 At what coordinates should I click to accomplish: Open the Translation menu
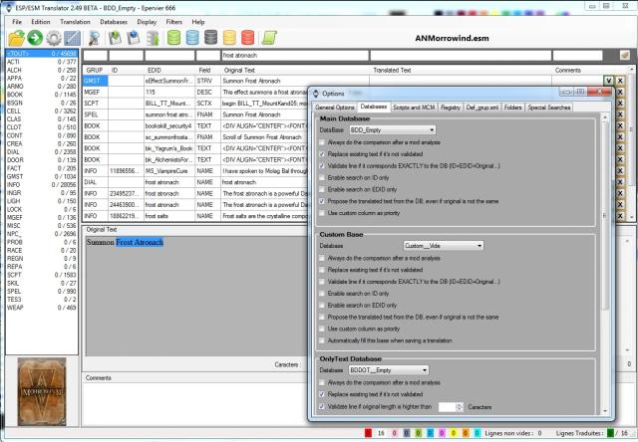(x=75, y=22)
